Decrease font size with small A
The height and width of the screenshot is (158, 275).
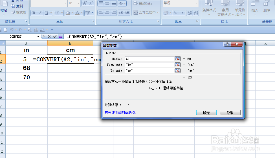pos(91,3)
